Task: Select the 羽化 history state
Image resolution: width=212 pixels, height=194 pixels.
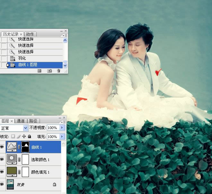Action: pos(22,58)
